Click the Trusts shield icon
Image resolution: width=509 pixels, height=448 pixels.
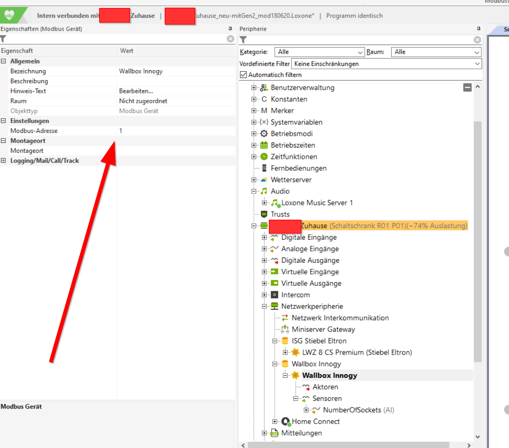click(x=264, y=214)
